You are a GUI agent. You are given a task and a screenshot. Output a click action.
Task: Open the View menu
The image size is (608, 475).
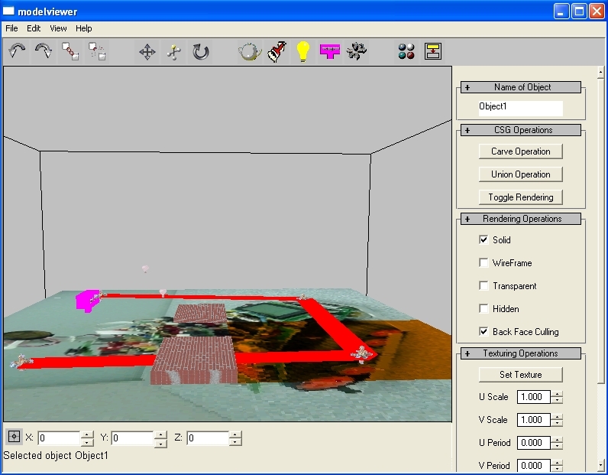coord(58,28)
